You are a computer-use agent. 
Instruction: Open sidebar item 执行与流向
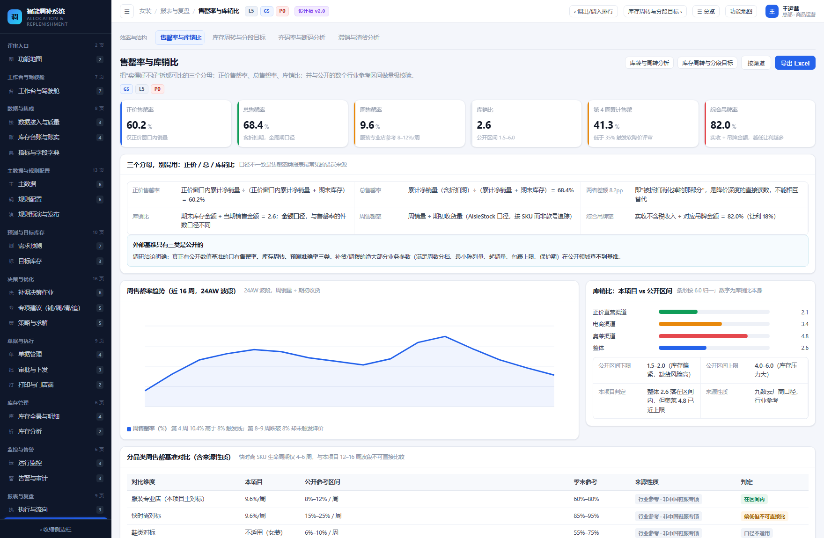pyautogui.click(x=56, y=509)
